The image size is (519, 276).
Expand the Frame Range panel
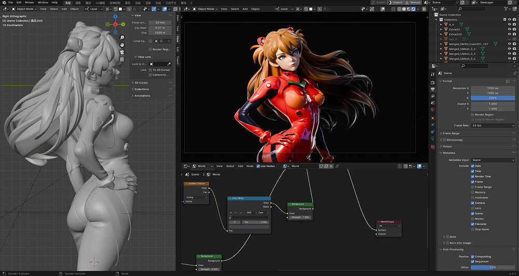451,133
